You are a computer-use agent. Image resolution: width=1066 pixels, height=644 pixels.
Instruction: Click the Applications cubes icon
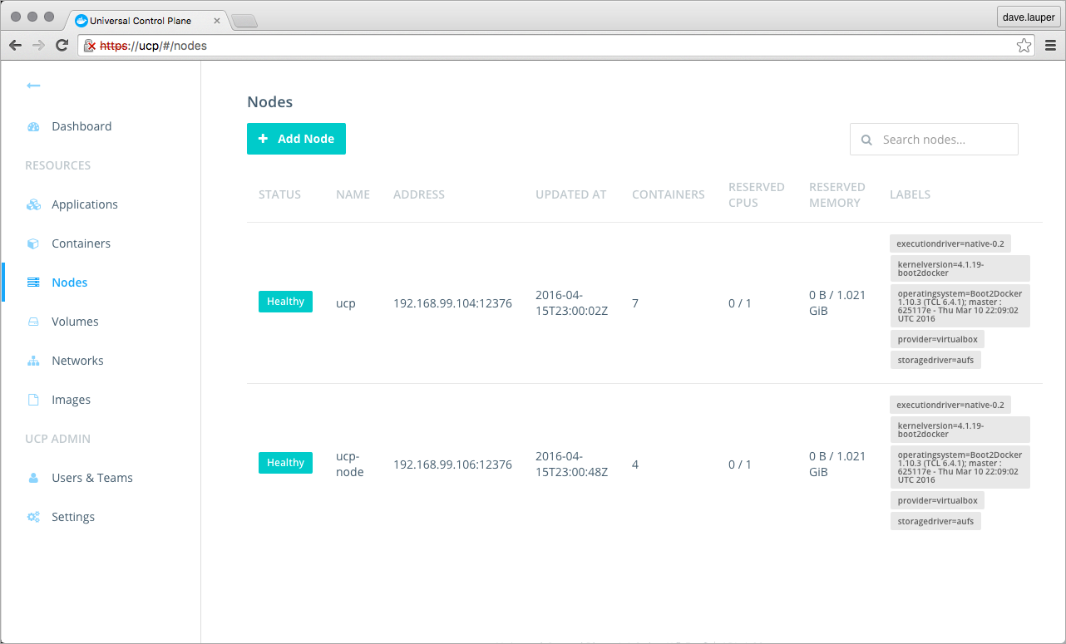point(33,204)
